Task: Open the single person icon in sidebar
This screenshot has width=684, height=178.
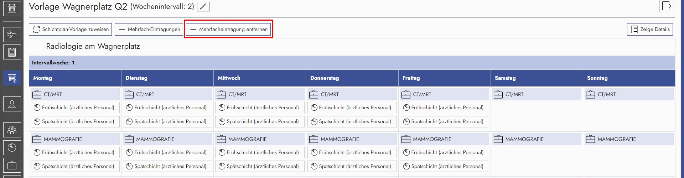Action: pos(12,104)
